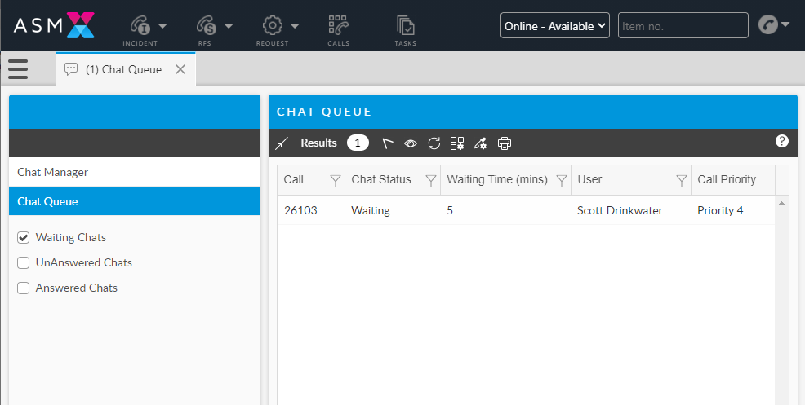
Task: Open the grid settings icon with gear
Action: click(x=457, y=143)
